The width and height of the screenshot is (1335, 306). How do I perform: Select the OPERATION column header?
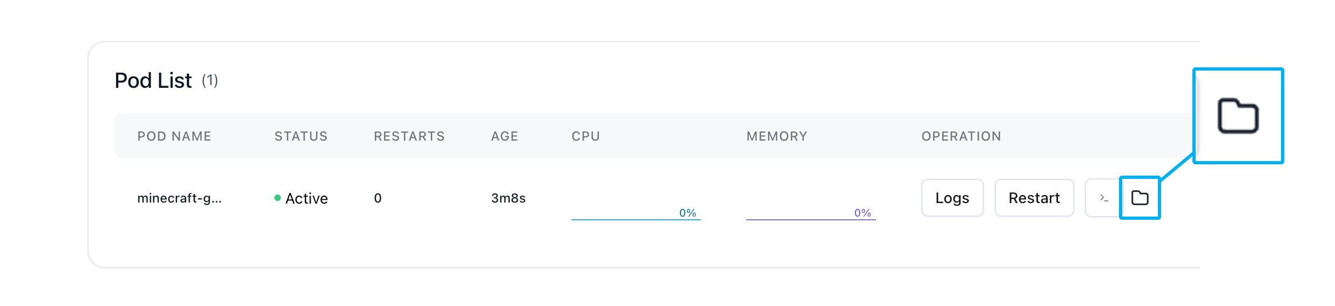(961, 136)
